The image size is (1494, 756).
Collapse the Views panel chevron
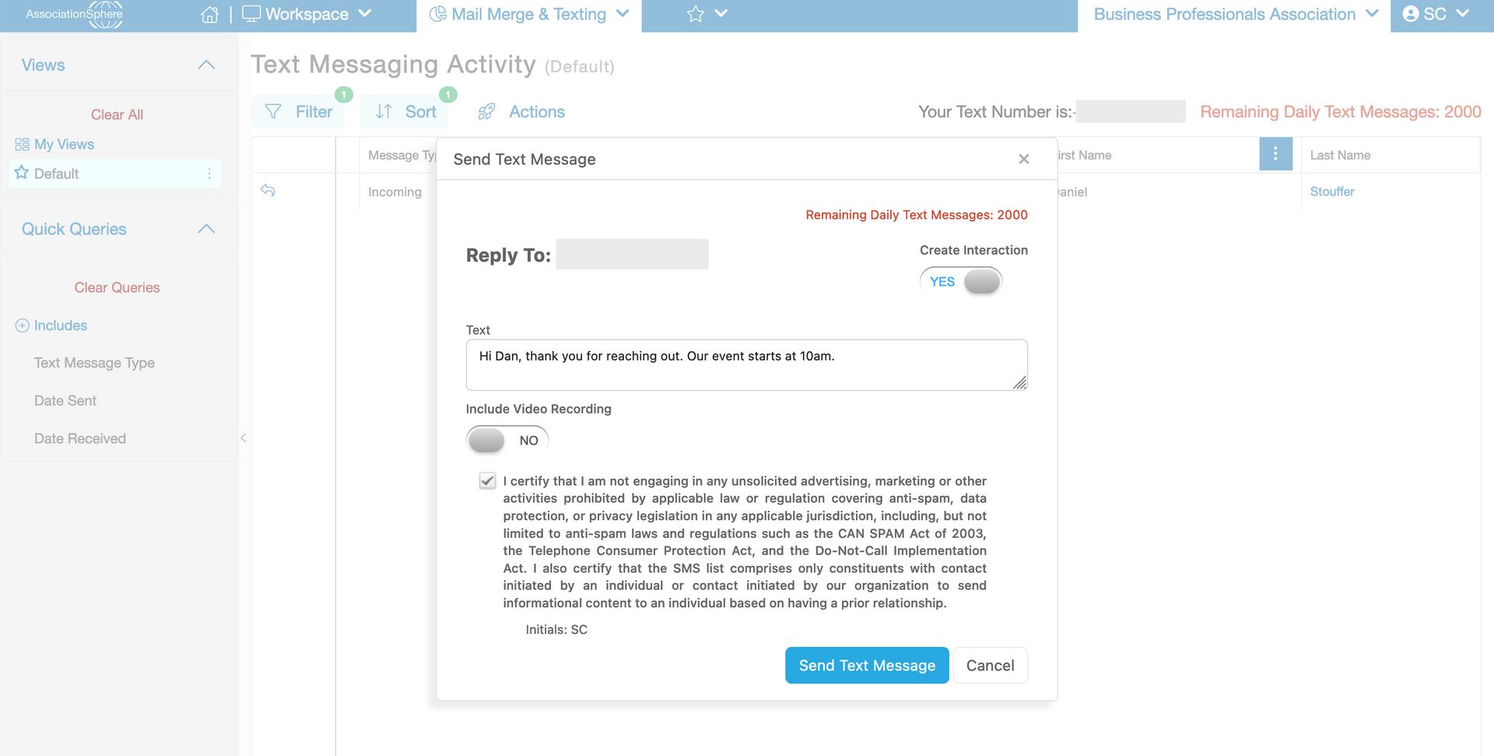pos(206,65)
